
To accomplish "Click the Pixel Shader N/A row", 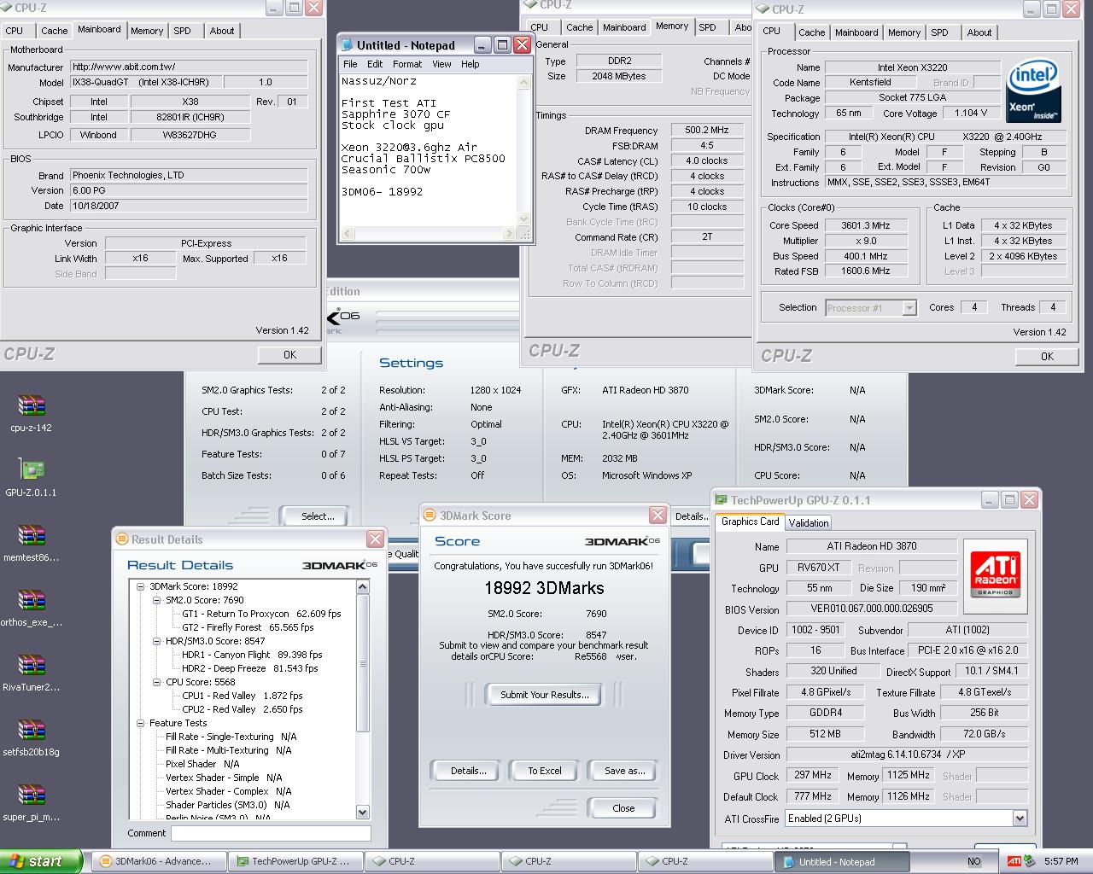I will point(202,764).
